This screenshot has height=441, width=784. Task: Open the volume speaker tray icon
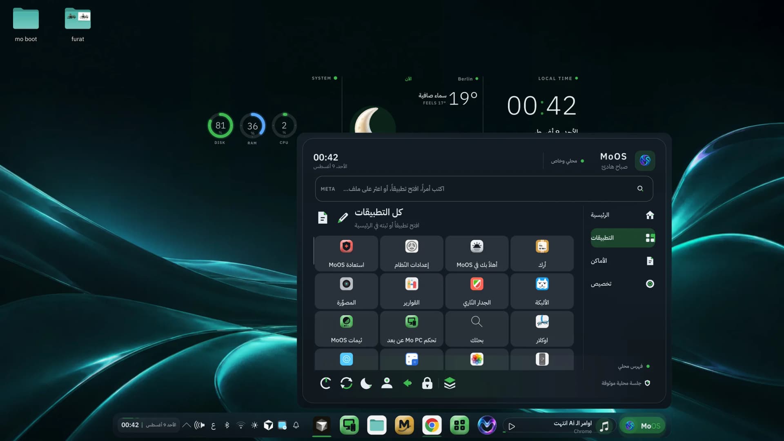click(x=200, y=425)
